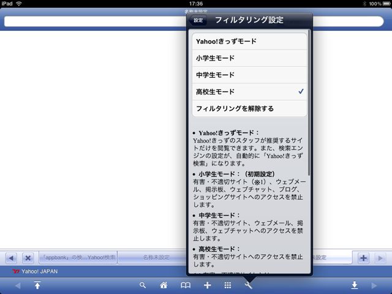Screen dimensions: 392x294
Task: Return to 設定 with back button
Action: (x=197, y=20)
